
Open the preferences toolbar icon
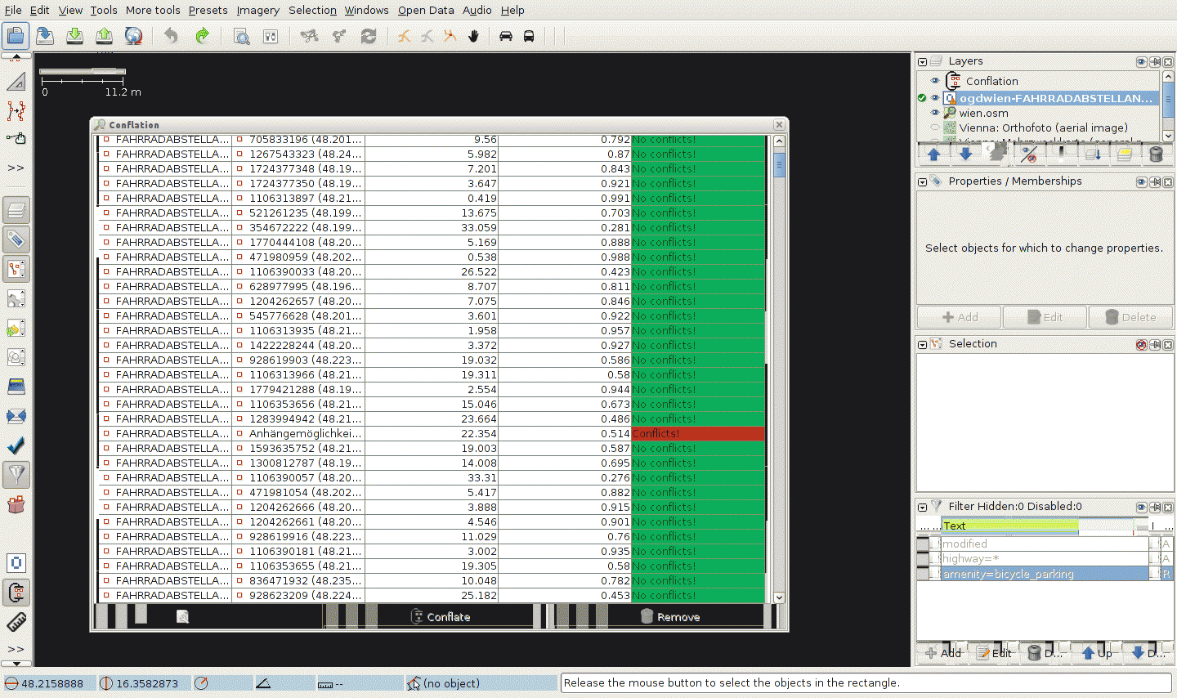pyautogui.click(x=270, y=36)
